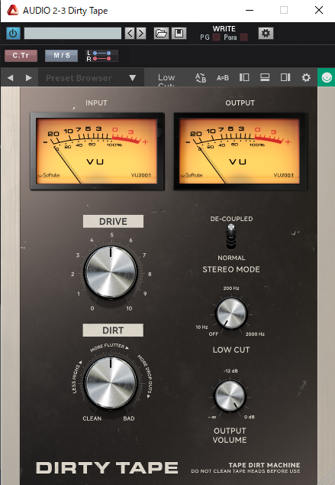Click the Low Cut parameter readout

click(x=166, y=80)
